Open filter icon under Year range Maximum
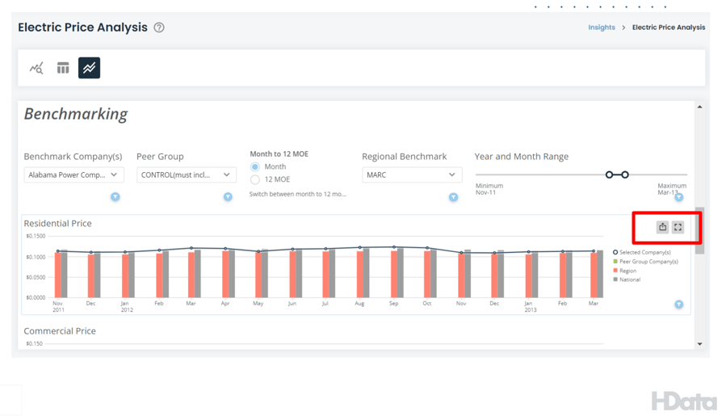The height and width of the screenshot is (416, 722). coord(678,197)
